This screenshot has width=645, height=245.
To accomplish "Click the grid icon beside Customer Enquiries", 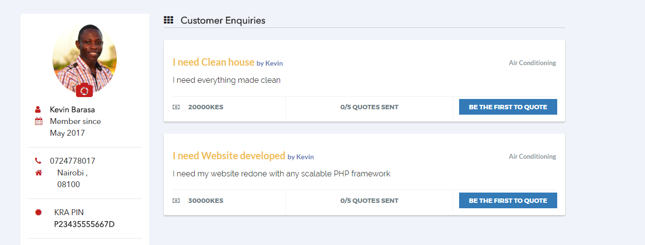I will coord(168,20).
